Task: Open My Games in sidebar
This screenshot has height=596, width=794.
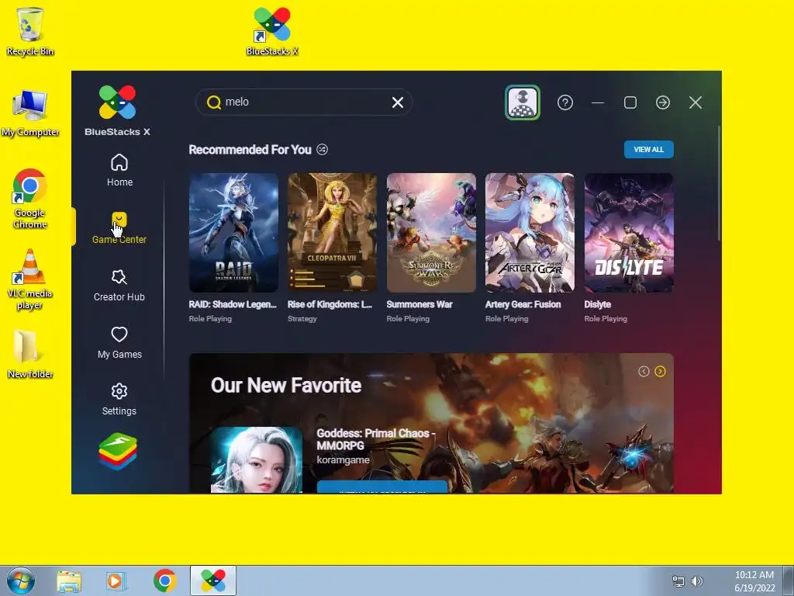Action: pyautogui.click(x=119, y=342)
